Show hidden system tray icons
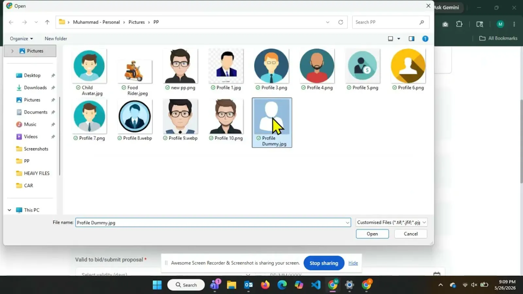Screen dimensions: 523x294 441,285
